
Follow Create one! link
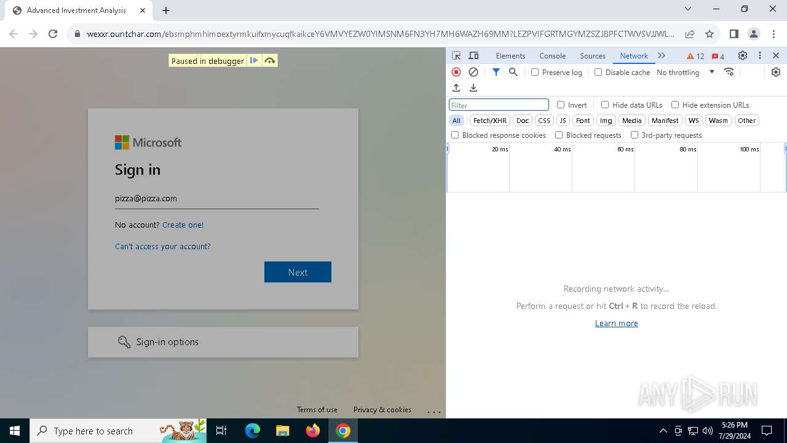point(183,225)
